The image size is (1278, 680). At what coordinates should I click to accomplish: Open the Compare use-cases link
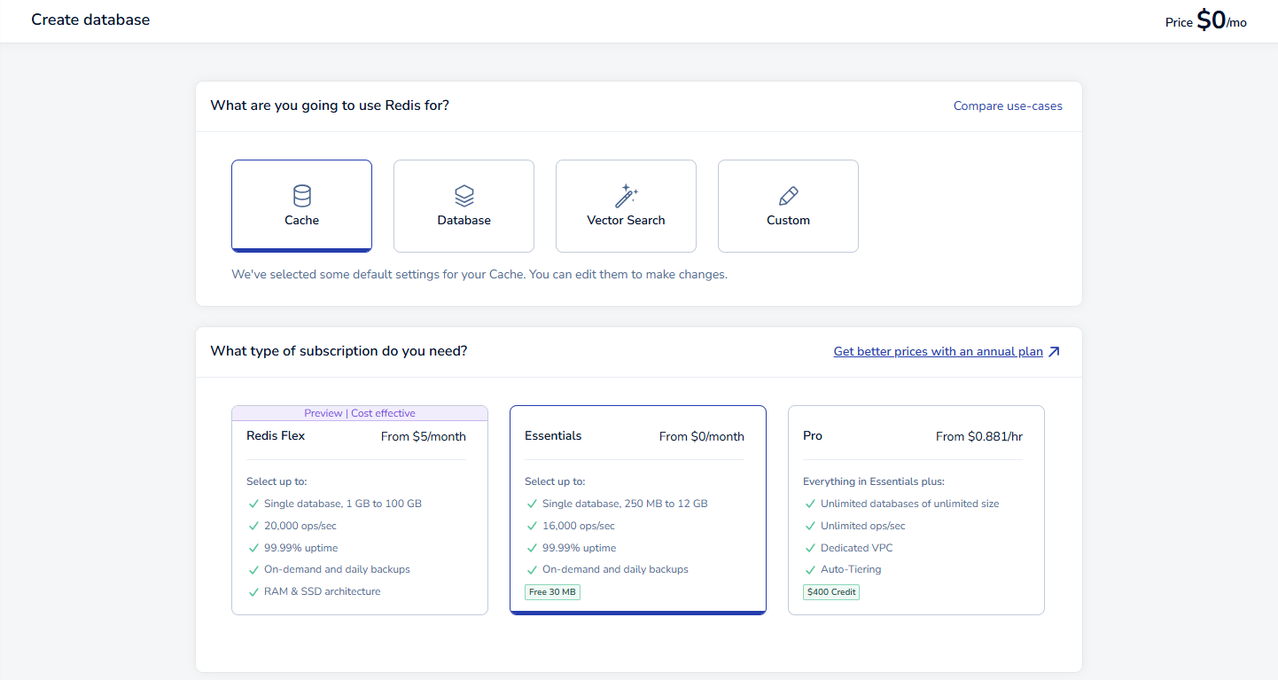(x=1008, y=106)
